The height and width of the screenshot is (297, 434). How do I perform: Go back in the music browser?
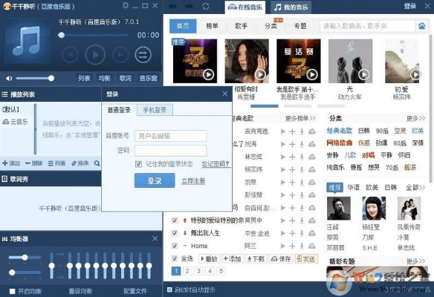click(x=172, y=6)
